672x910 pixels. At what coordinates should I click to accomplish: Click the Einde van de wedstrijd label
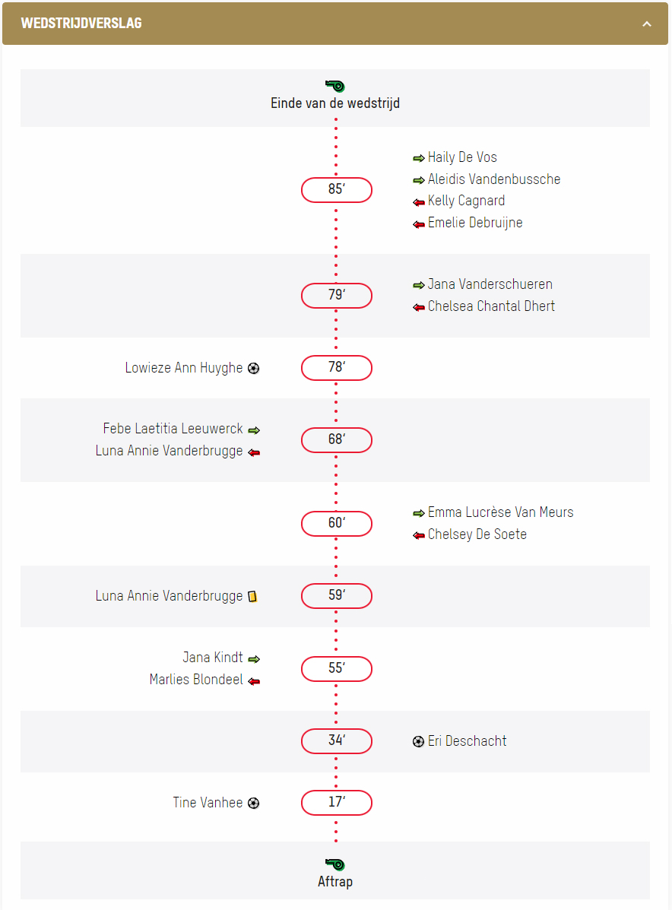pos(334,103)
